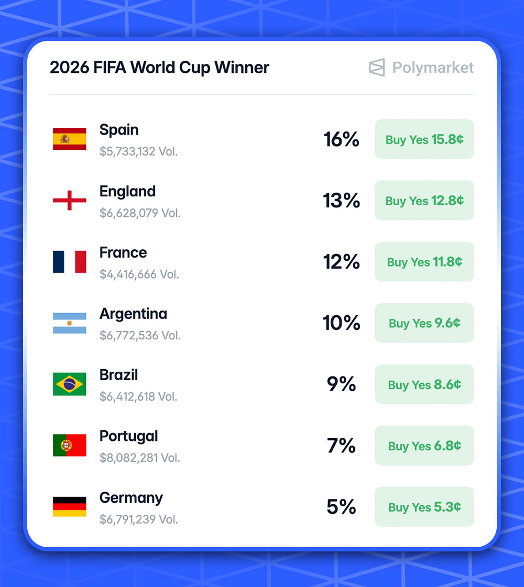Click the Polymarket brand name text
Screen dimensions: 524x587
433,68
